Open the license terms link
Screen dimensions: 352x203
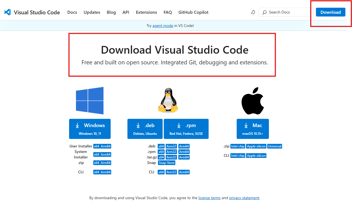pyautogui.click(x=209, y=198)
